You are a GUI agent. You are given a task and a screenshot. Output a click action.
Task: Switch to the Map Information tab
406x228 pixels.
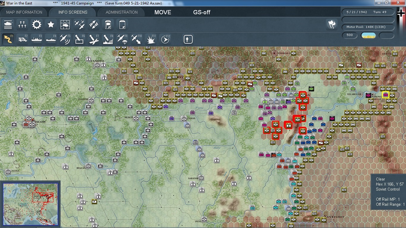24,12
